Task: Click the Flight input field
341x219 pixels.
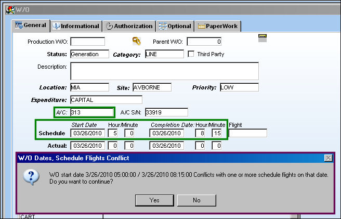Action: [x=248, y=133]
